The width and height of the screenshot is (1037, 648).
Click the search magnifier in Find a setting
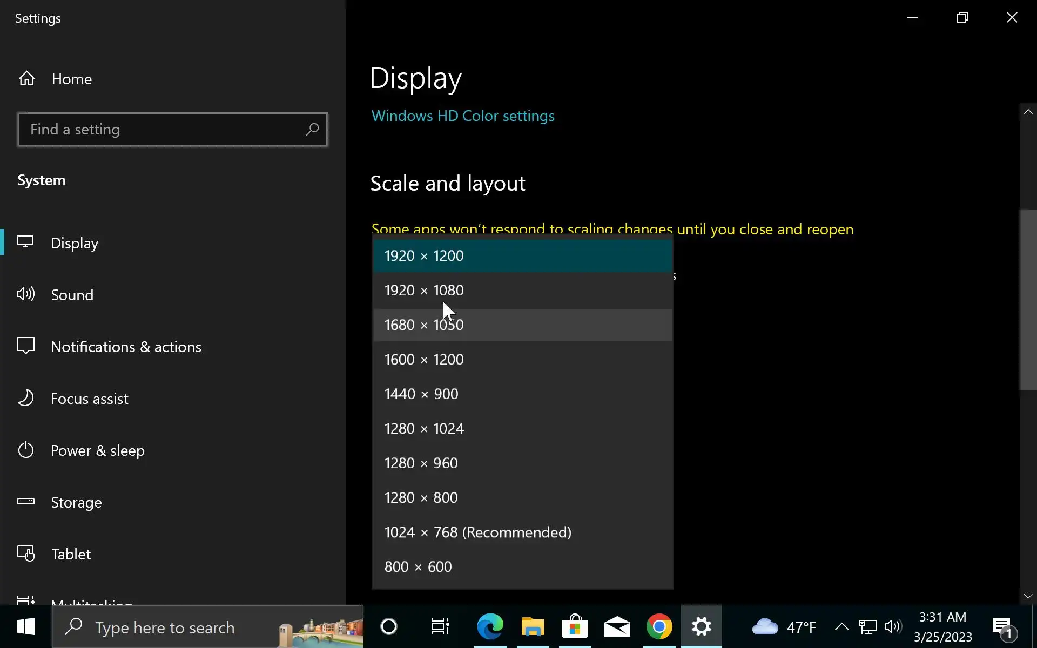pyautogui.click(x=312, y=130)
